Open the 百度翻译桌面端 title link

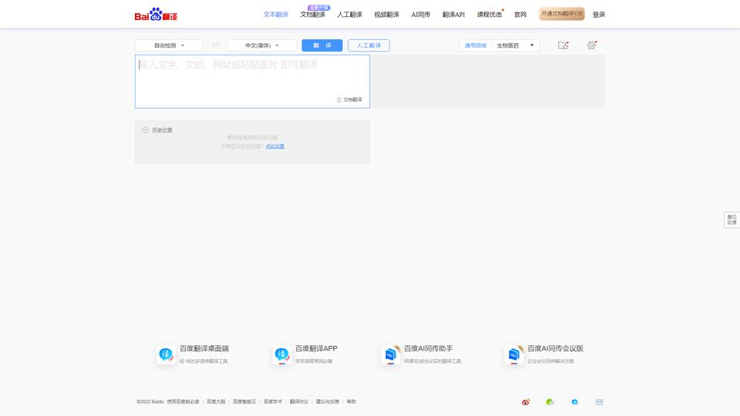pyautogui.click(x=203, y=348)
